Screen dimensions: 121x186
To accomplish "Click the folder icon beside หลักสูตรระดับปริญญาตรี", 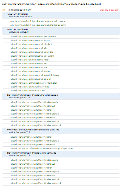I will click(4, 10).
